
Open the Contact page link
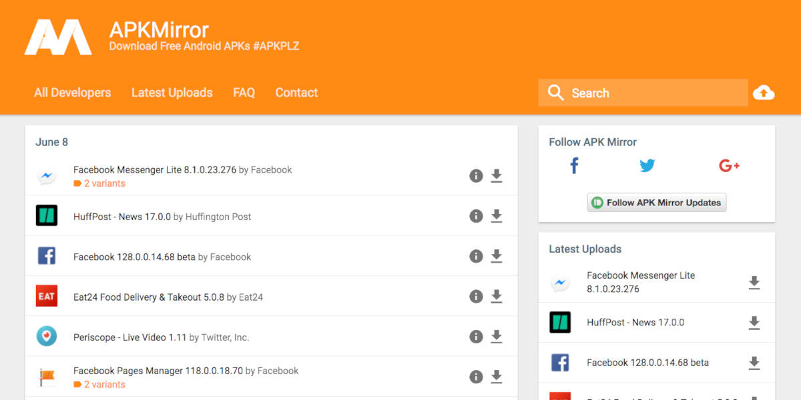click(296, 93)
